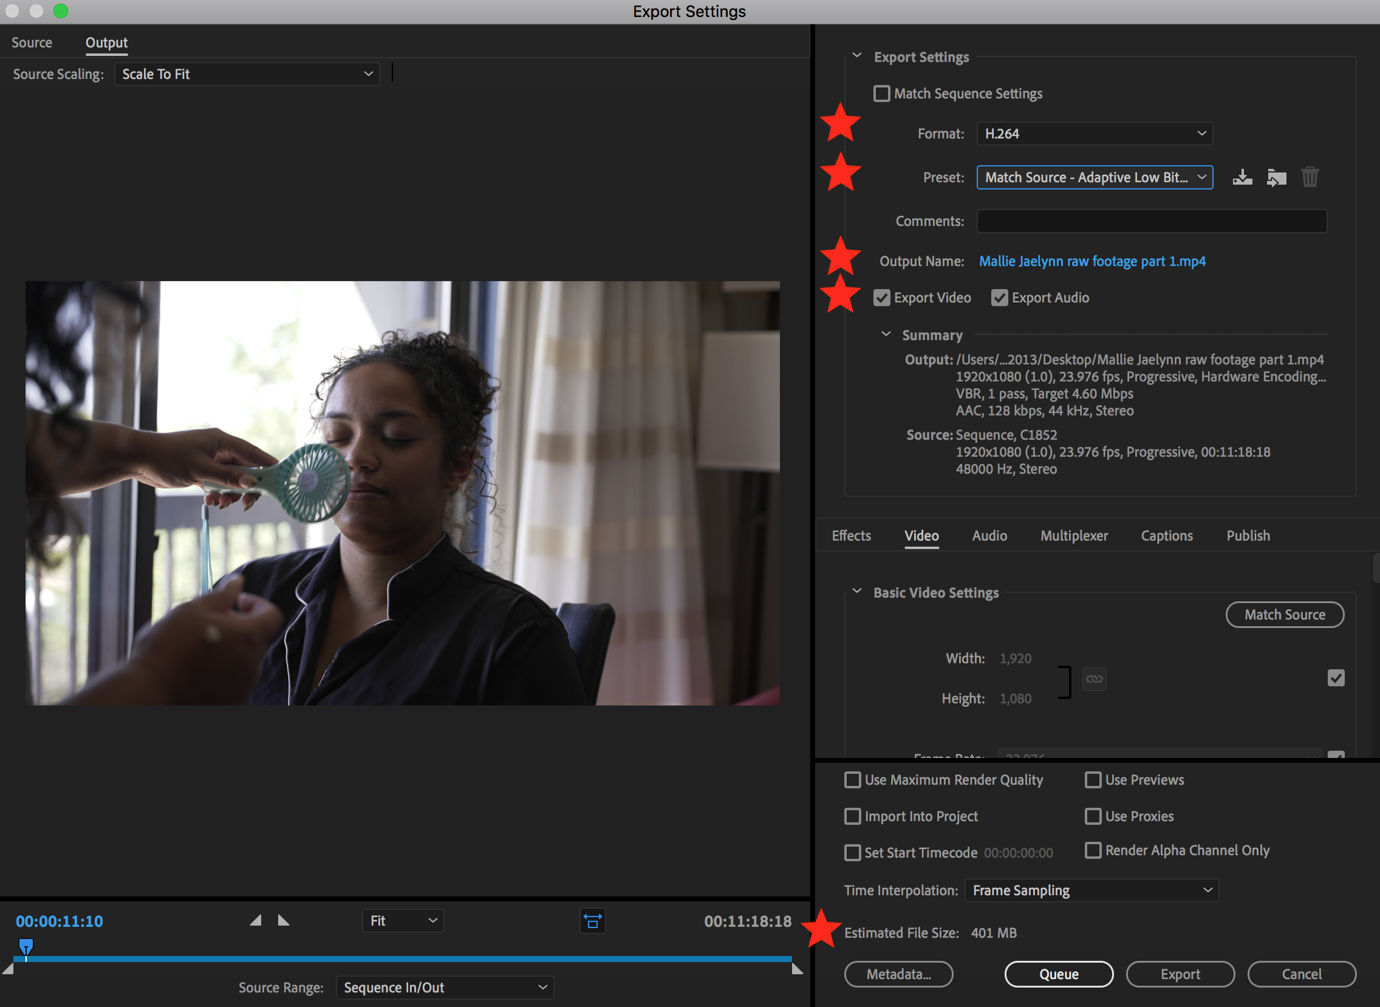Collapse the Summary section
1380x1007 pixels.
pyautogui.click(x=886, y=334)
